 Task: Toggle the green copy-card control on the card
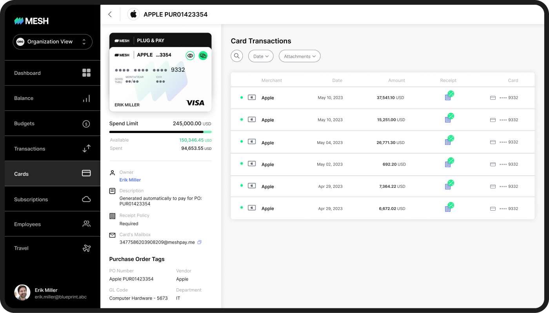(x=203, y=55)
